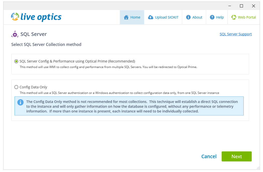Open the Help section
263x172 pixels.
click(217, 17)
